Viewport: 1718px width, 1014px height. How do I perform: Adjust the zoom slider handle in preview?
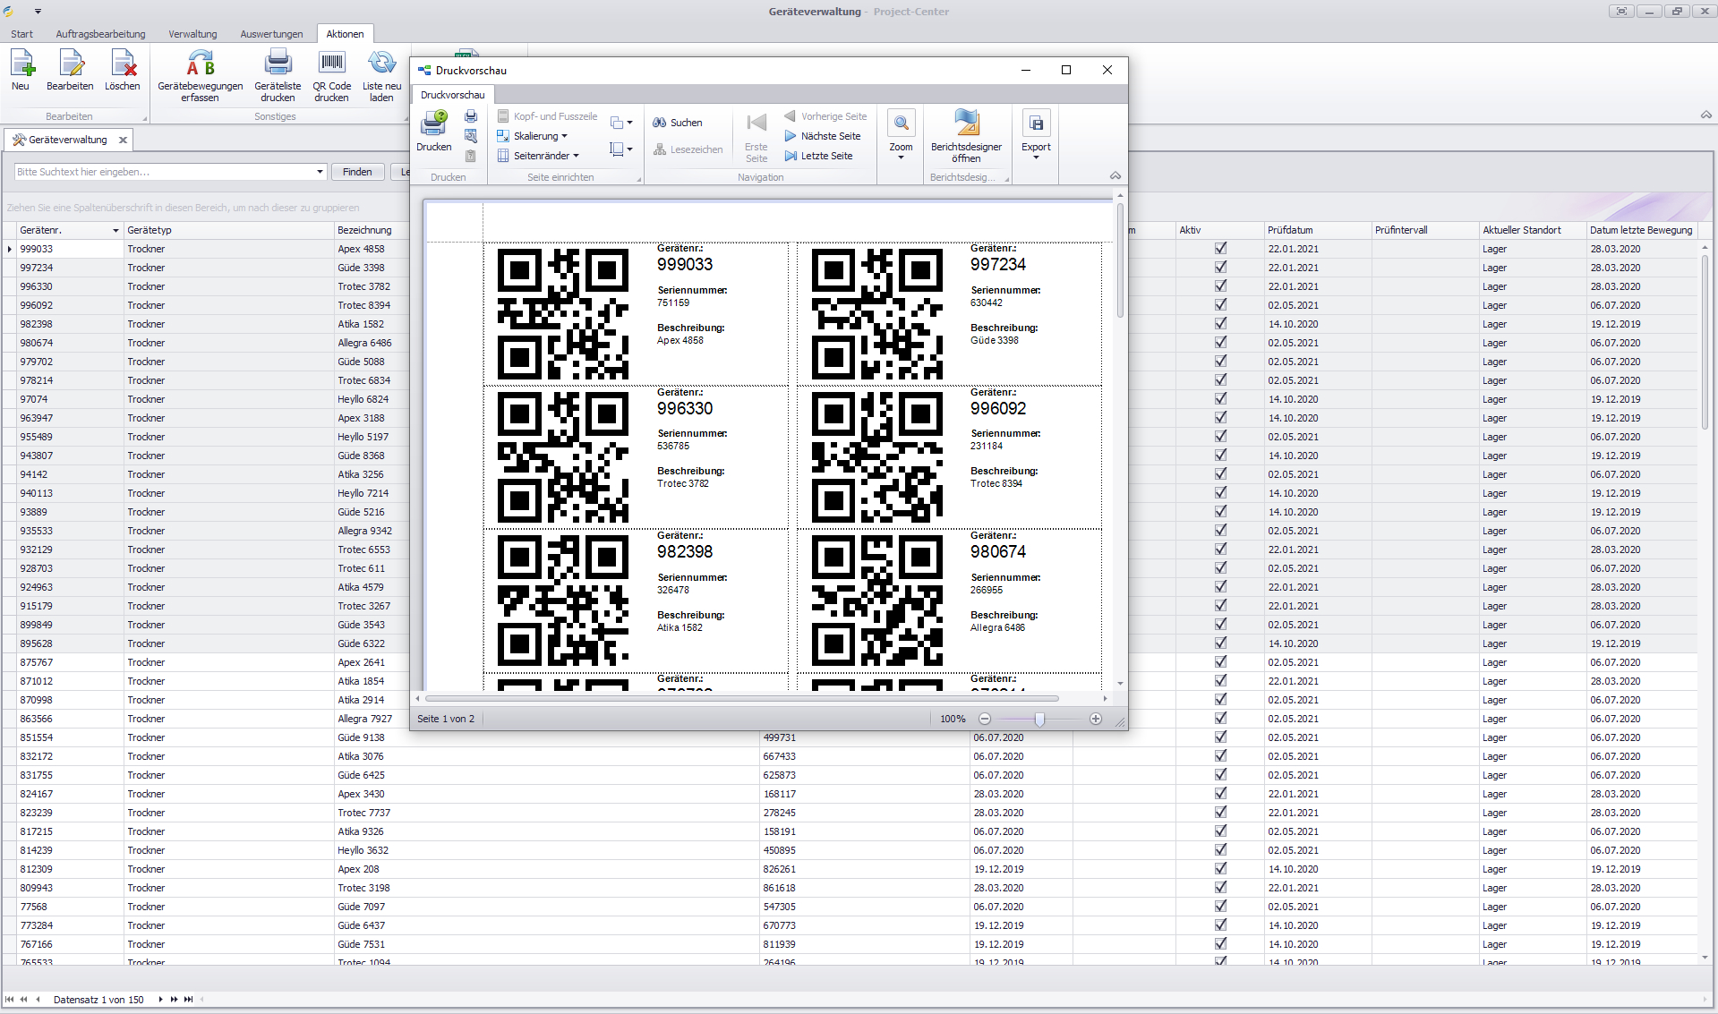point(1039,720)
